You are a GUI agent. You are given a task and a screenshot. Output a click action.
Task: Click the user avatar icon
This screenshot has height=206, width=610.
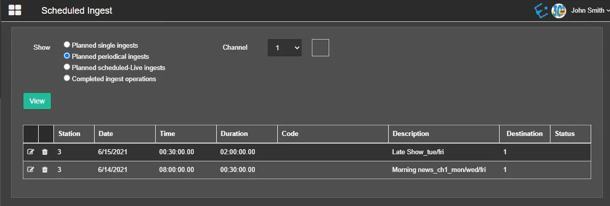[559, 11]
